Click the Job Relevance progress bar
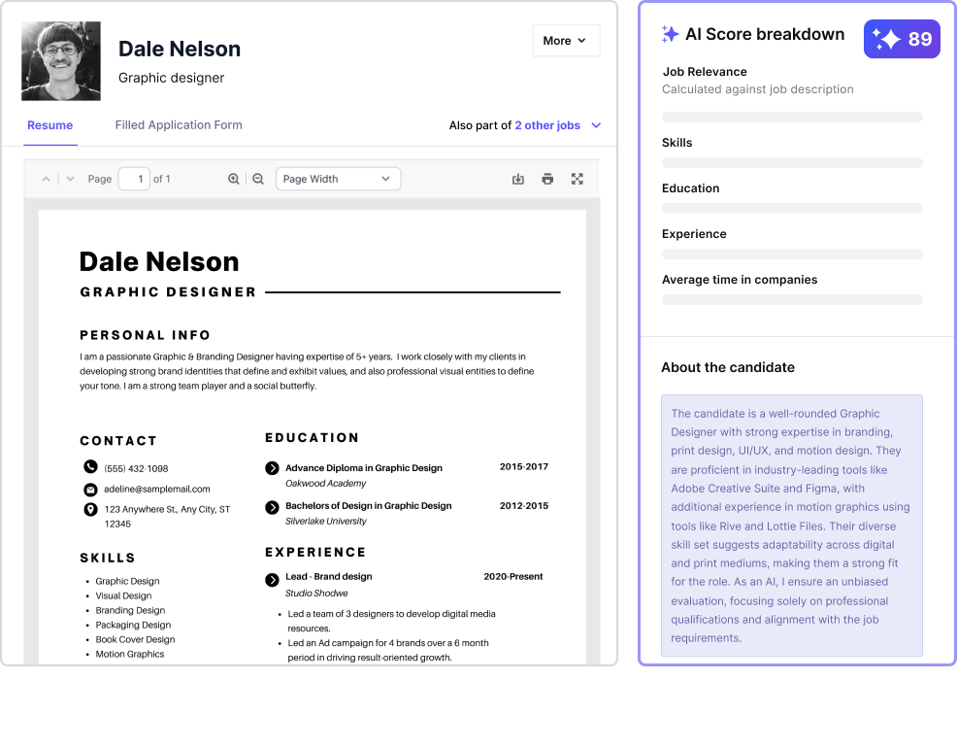 pyautogui.click(x=792, y=117)
